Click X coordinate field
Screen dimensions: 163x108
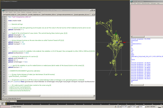124,107
